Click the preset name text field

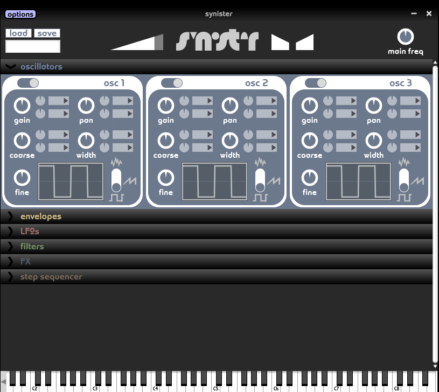tap(32, 46)
